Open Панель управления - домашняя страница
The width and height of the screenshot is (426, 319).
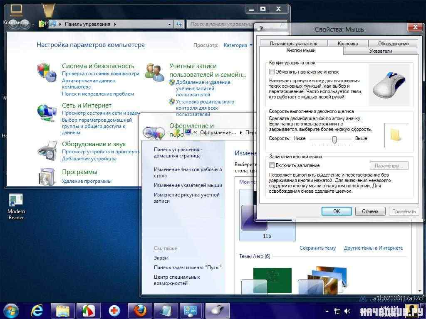pyautogui.click(x=178, y=153)
